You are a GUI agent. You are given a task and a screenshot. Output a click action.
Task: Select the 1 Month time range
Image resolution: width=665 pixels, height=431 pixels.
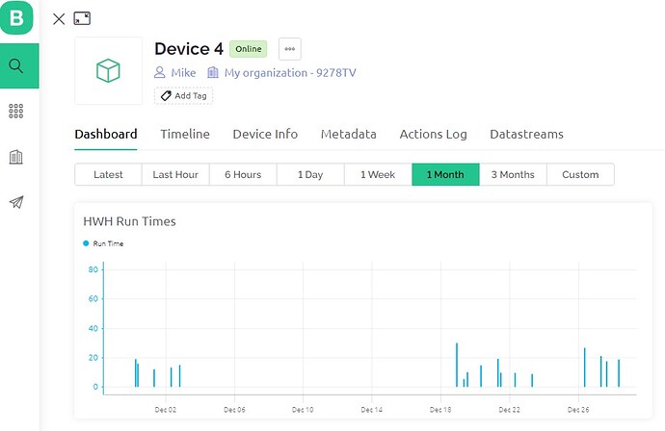[445, 174]
